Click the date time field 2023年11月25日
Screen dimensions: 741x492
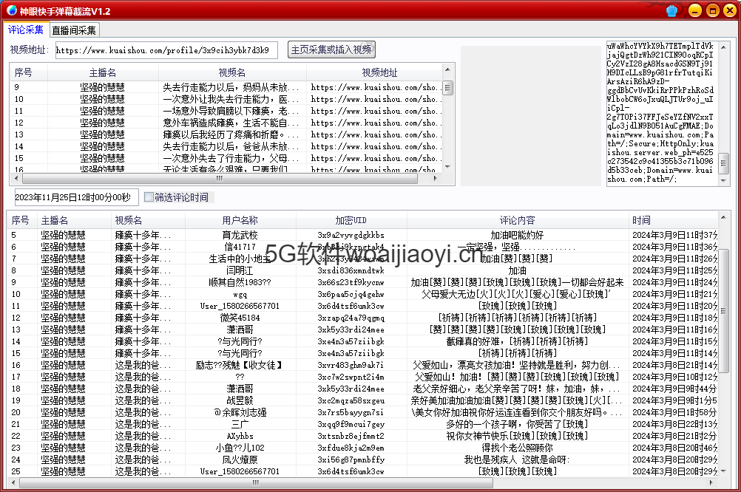[76, 197]
